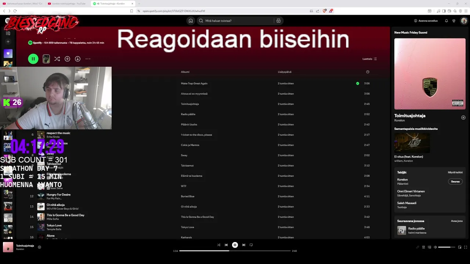Viewport: 470px width, 264px height.
Task: Toggle shuffle in the bottom player bar
Action: click(219, 245)
